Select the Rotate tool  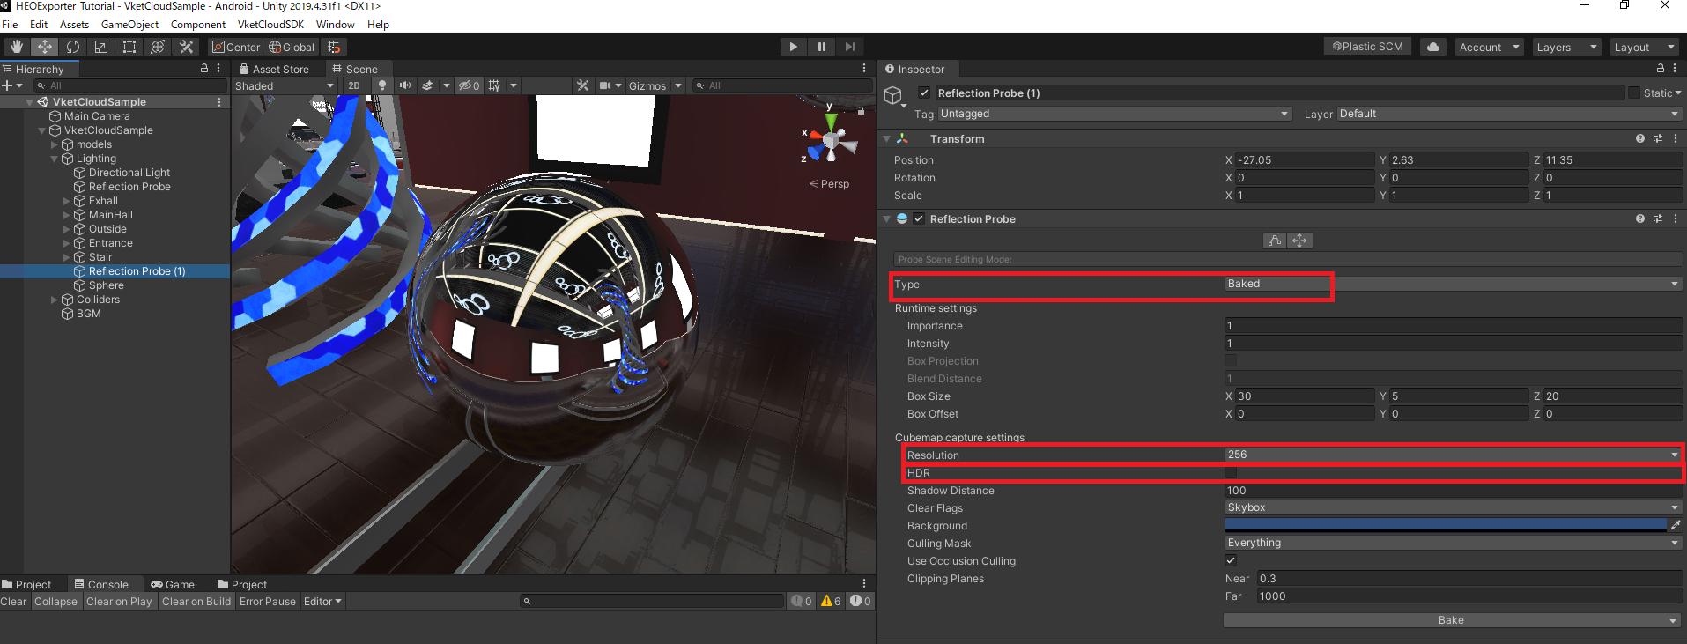tap(73, 47)
